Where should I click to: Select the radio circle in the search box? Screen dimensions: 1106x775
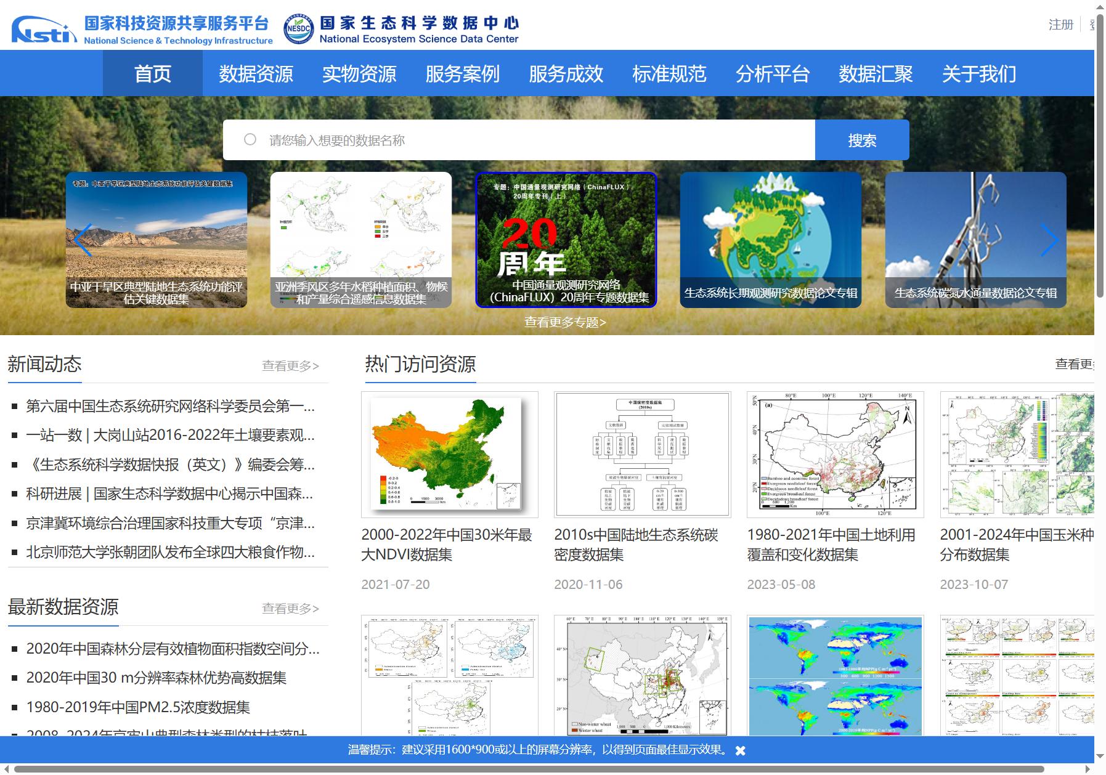click(250, 139)
